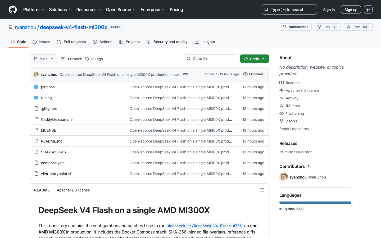The image size is (381, 238).
Task: Expand the Enterprise menu
Action: click(153, 10)
